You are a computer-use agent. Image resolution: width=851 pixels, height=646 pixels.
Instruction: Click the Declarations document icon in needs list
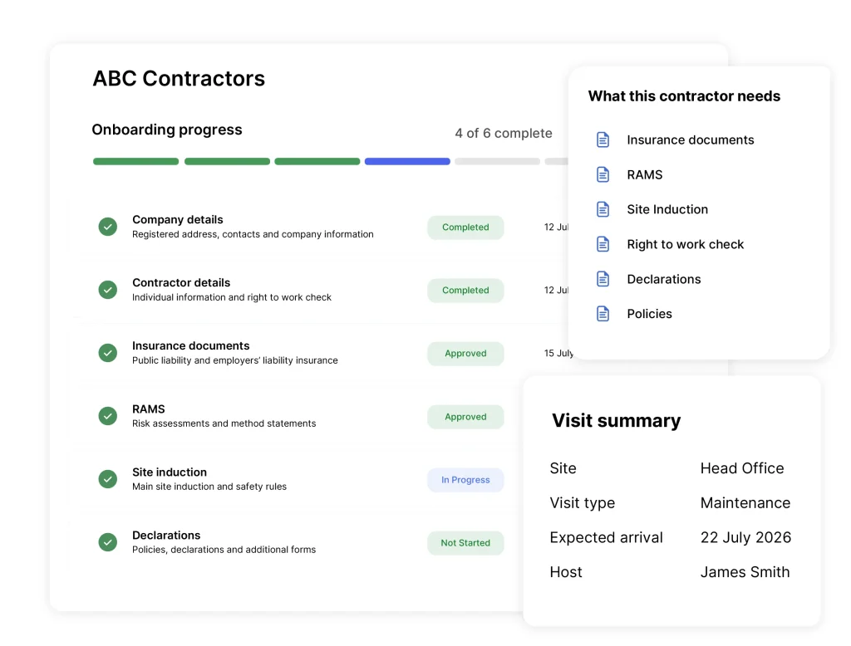coord(603,279)
